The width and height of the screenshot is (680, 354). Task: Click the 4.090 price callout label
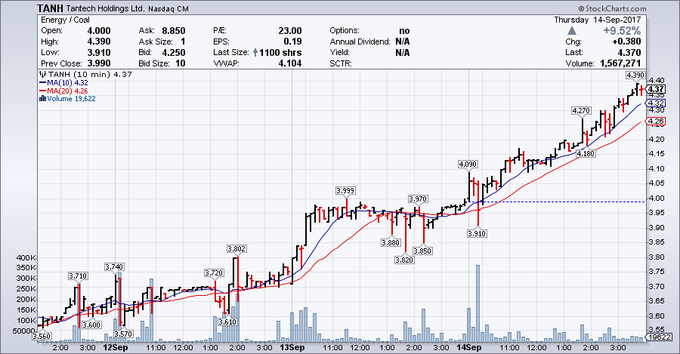[468, 164]
